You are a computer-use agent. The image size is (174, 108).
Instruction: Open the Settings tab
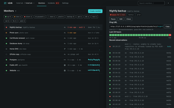click(65, 3)
